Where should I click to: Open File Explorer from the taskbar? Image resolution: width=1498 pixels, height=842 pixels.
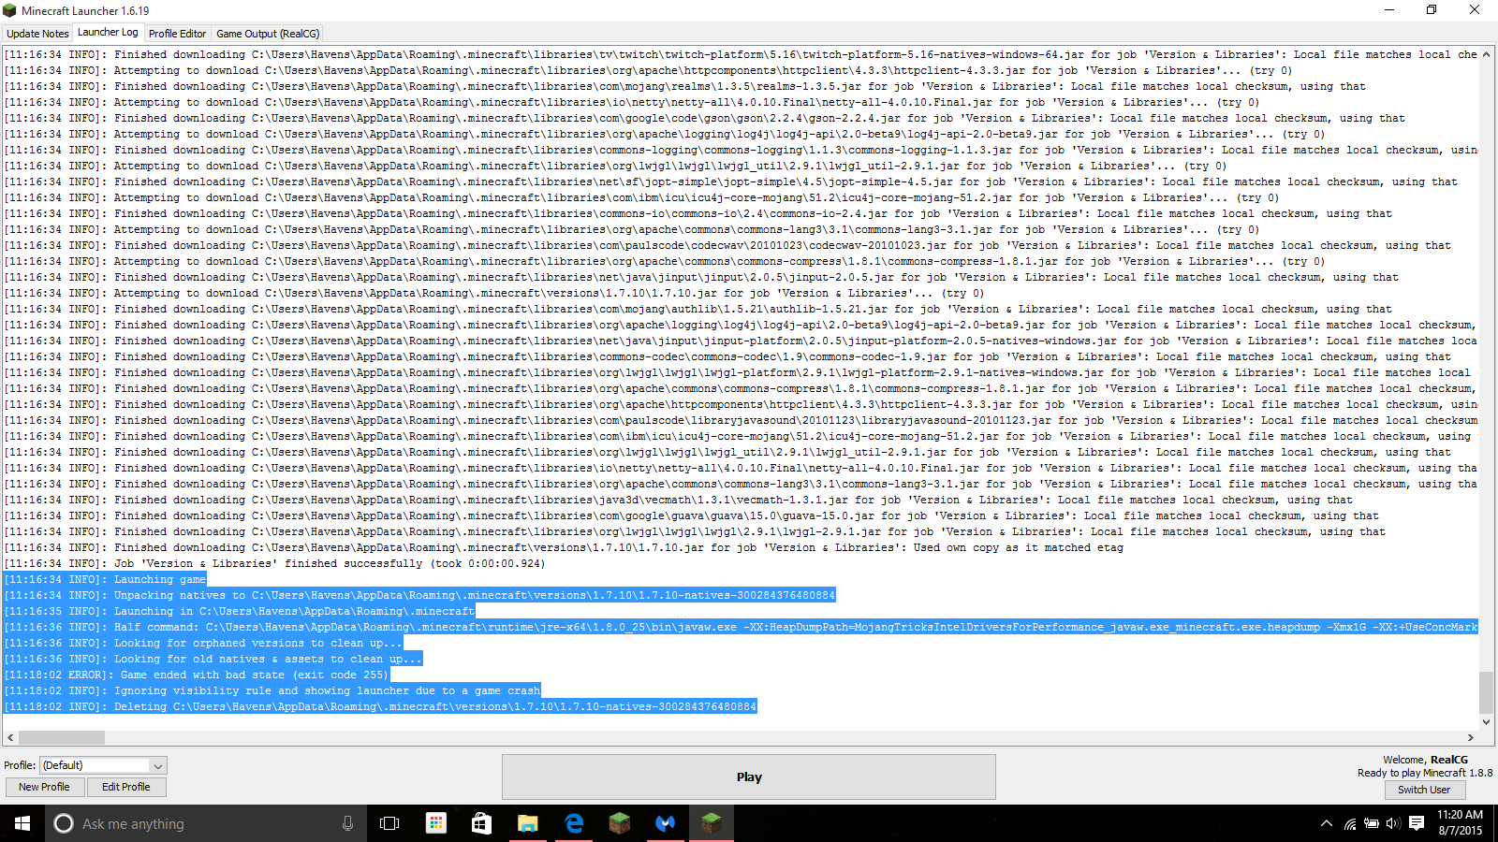coord(528,823)
